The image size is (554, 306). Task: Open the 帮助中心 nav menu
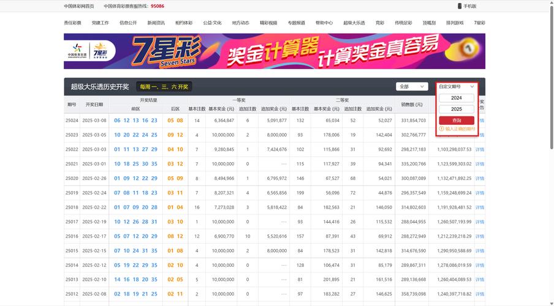[x=324, y=23]
